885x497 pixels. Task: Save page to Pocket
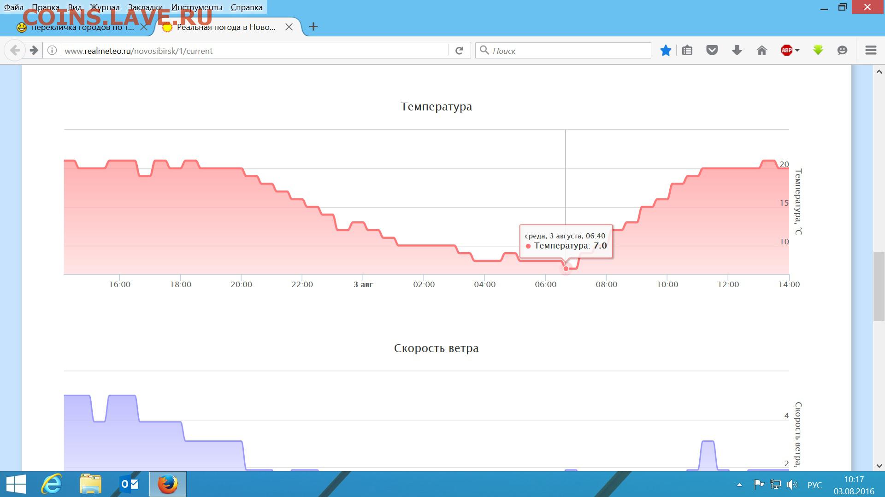click(712, 51)
